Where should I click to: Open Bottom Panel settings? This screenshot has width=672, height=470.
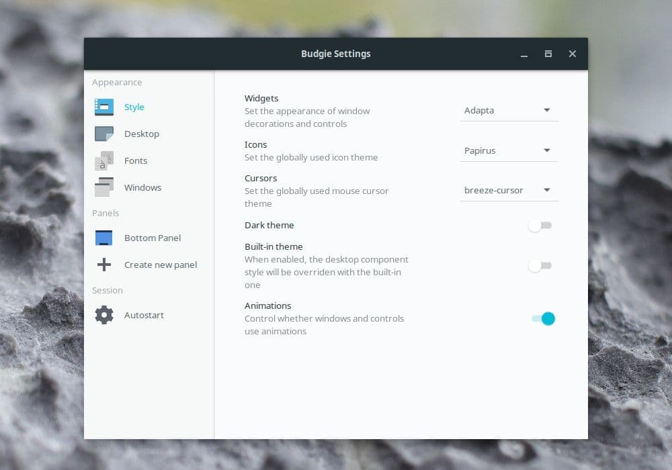[x=149, y=238]
